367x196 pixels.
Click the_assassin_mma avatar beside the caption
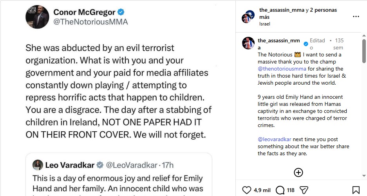(x=248, y=43)
